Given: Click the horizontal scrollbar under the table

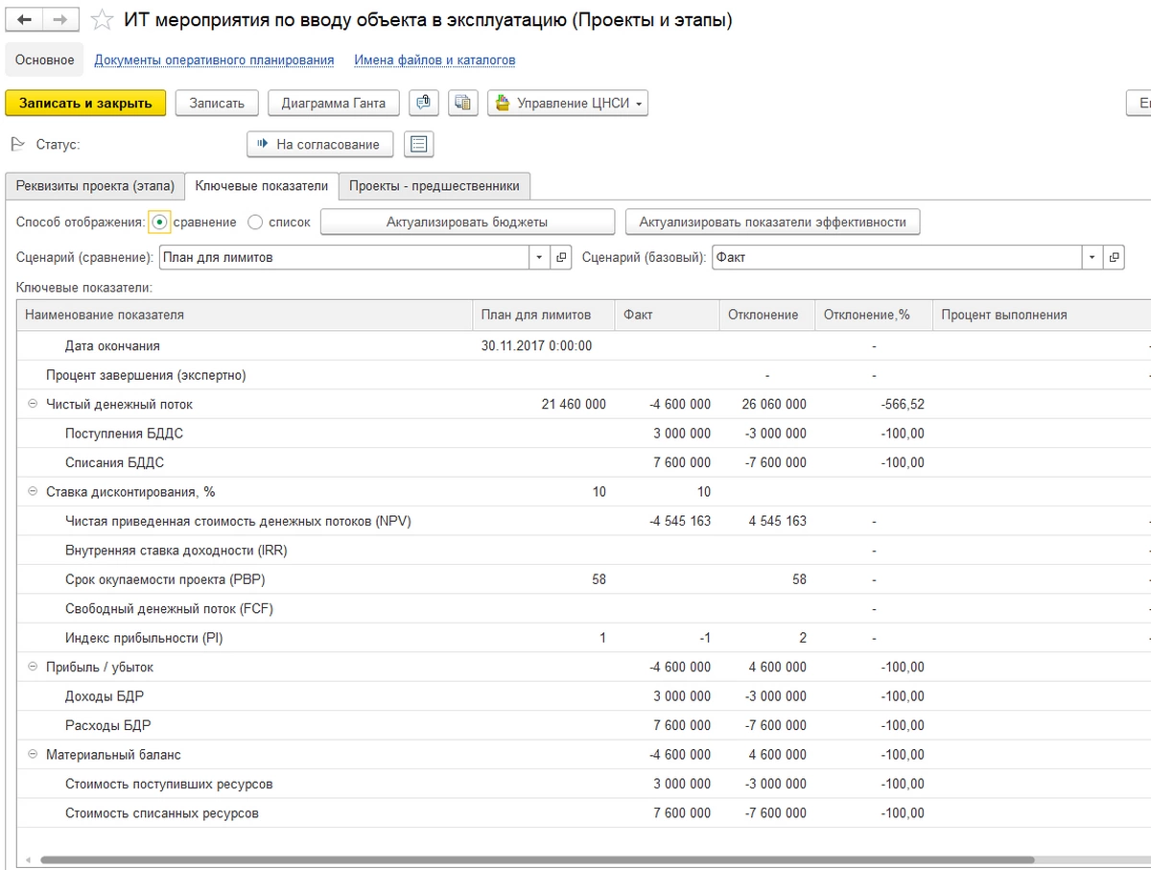Looking at the screenshot, I should [x=537, y=860].
